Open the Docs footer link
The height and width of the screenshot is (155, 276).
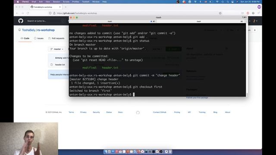[120, 112]
